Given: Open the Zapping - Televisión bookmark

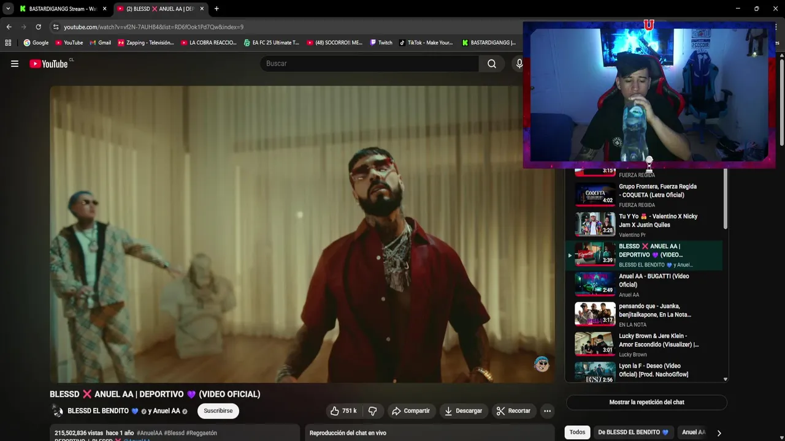Looking at the screenshot, I should [x=145, y=43].
